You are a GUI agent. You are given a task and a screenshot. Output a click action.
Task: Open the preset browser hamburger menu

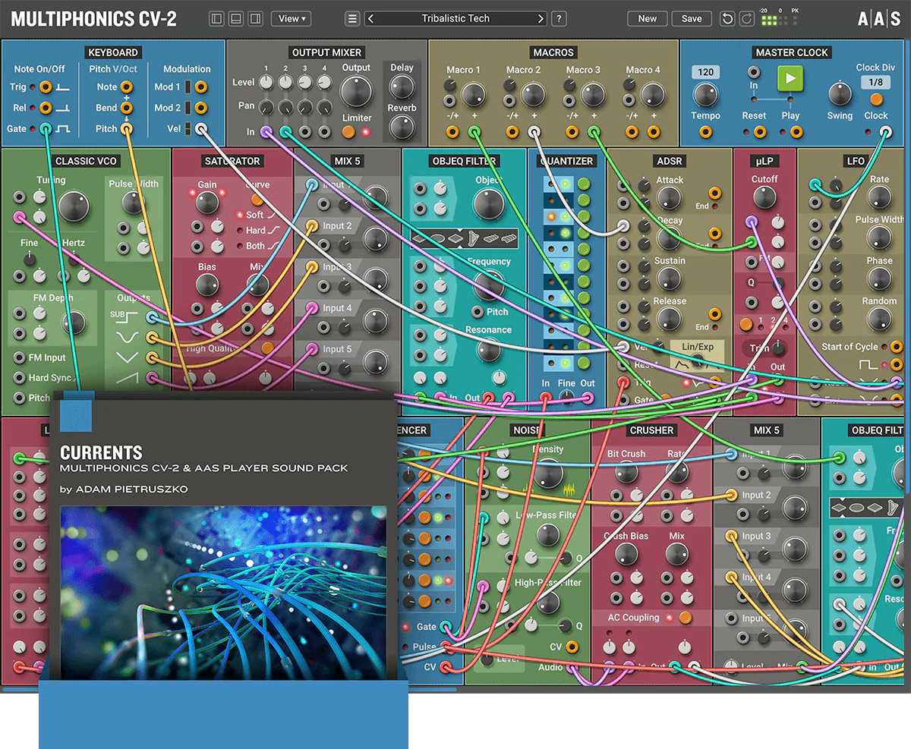(351, 18)
